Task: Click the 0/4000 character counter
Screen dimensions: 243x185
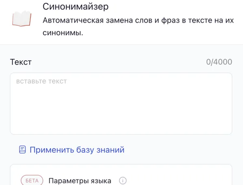Action: [x=219, y=62]
